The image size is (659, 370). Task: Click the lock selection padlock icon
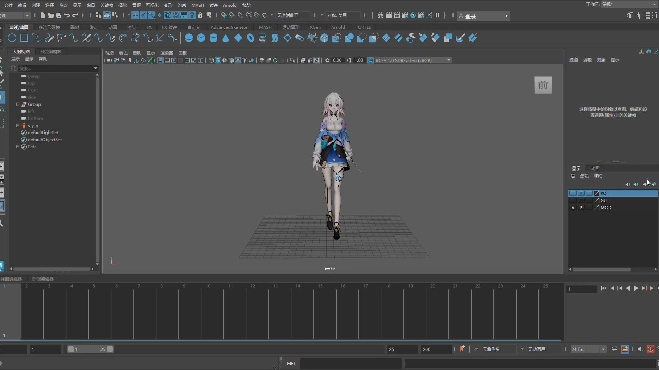201,15
